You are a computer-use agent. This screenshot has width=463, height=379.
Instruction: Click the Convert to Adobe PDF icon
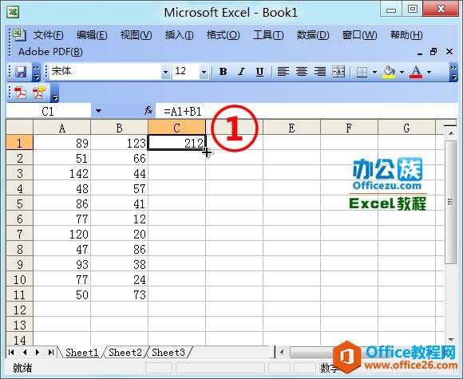tap(20, 93)
